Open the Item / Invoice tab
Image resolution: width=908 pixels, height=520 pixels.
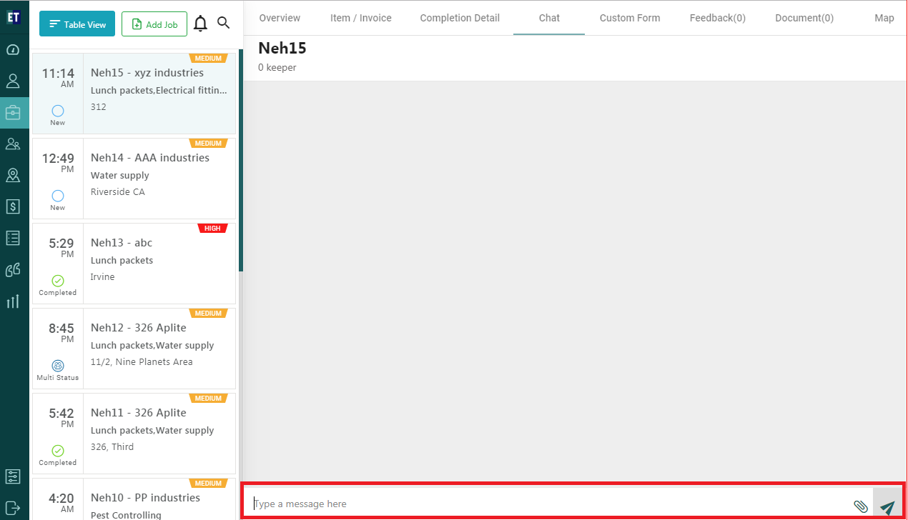361,18
